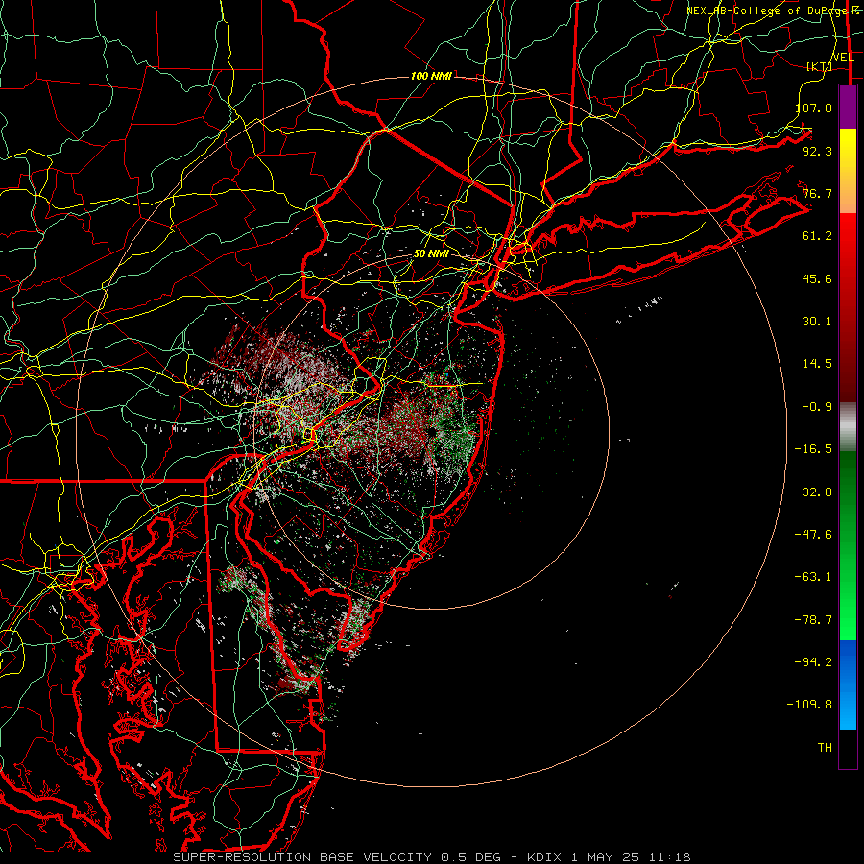Select the 30.1 velocity scale value

coord(817,322)
